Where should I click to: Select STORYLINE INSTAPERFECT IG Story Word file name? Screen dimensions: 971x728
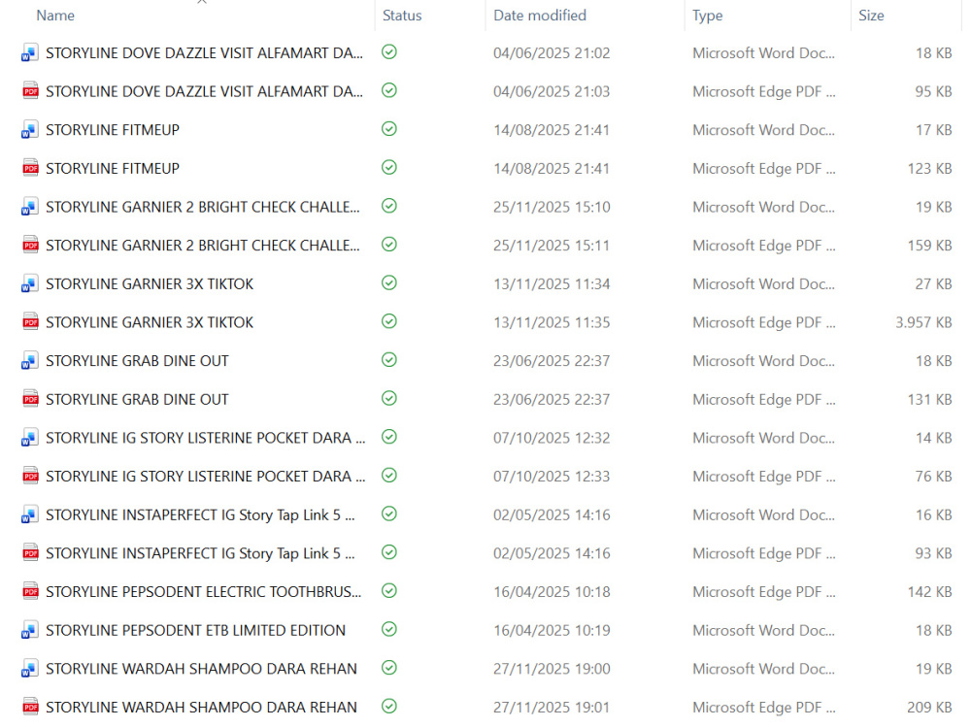coord(200,515)
